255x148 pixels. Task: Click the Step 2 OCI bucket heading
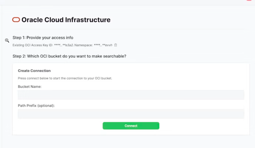tap(69, 56)
